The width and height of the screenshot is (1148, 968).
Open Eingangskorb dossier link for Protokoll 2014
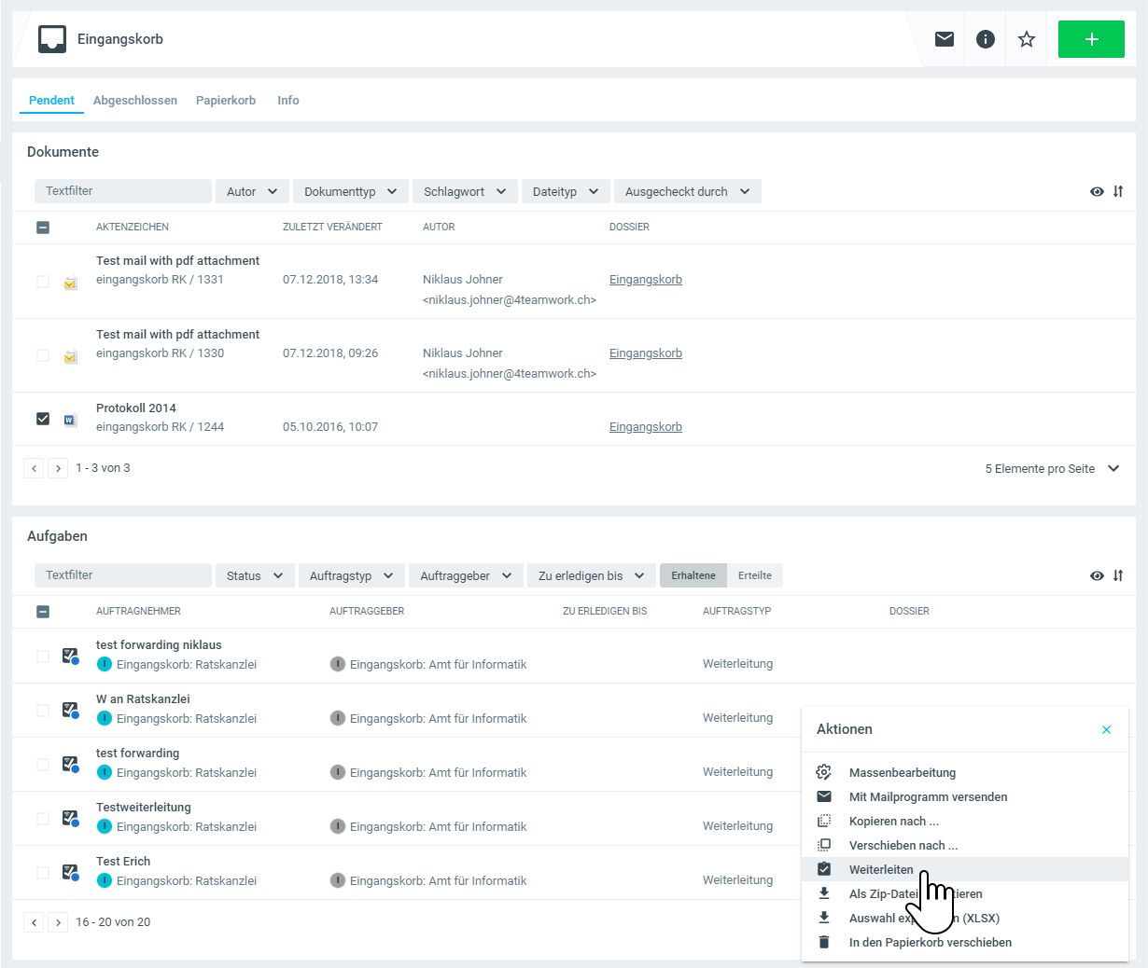click(645, 427)
